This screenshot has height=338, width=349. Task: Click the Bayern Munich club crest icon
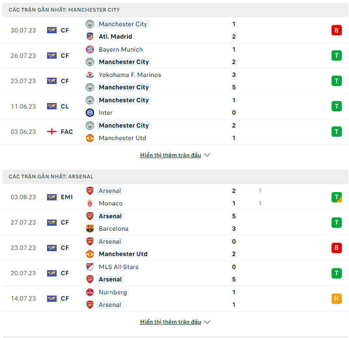click(x=90, y=49)
